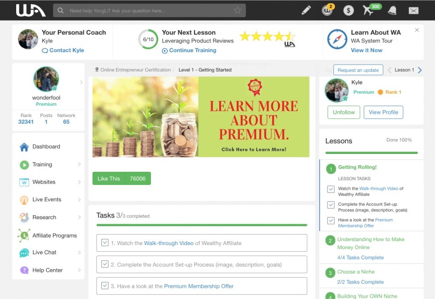Screen dimensions: 435x299
Task: Click the 6/10 lesson progress circle
Action: point(148,39)
